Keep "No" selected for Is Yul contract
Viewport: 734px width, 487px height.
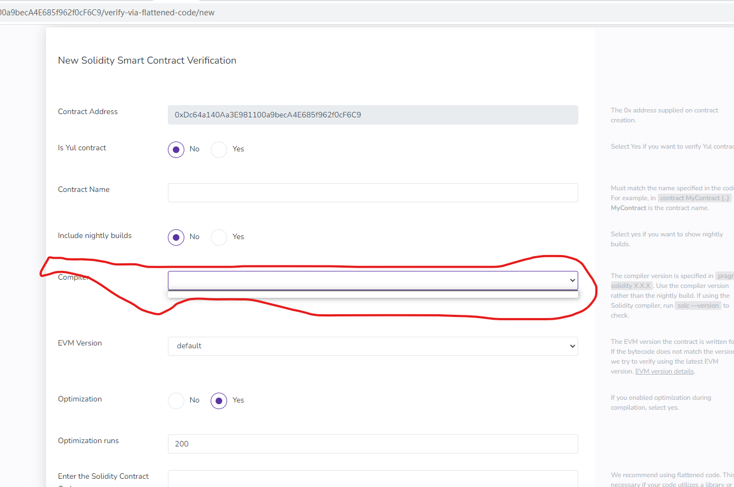[176, 149]
